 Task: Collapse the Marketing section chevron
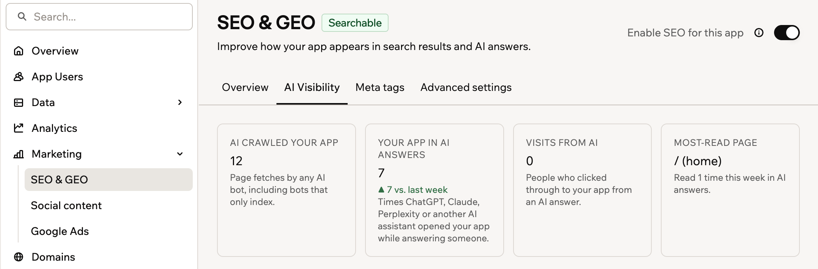click(180, 154)
